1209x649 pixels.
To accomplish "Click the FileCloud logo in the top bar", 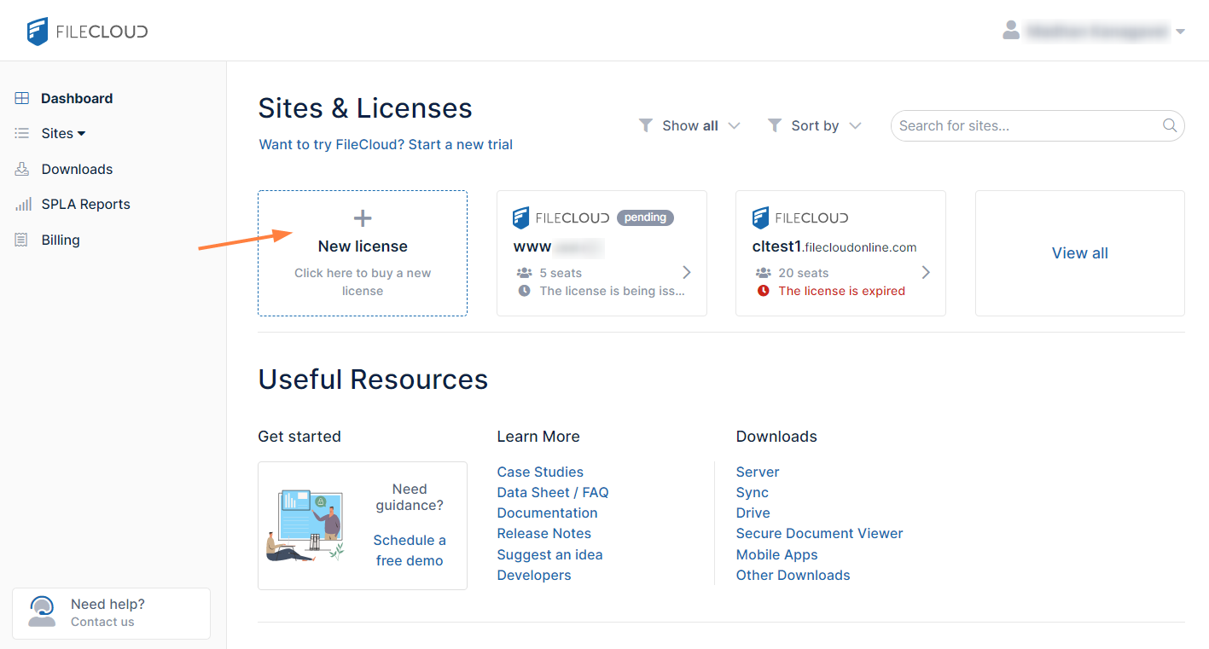I will pos(86,31).
